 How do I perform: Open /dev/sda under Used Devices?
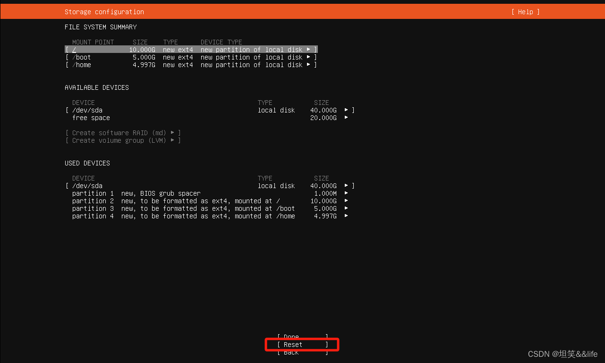pos(210,186)
